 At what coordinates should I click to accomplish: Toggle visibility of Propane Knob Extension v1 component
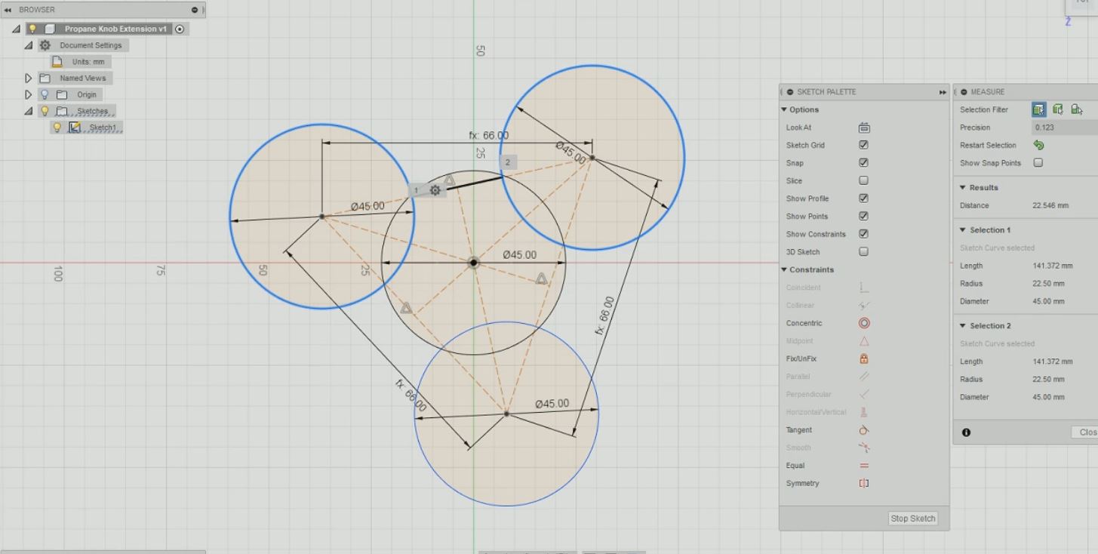[32, 29]
